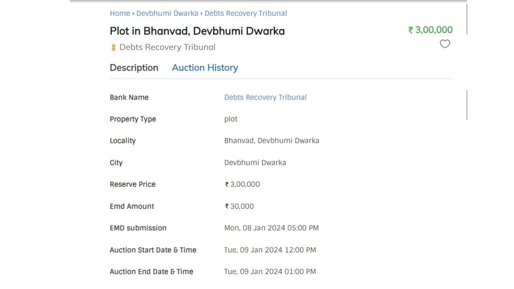514x289 pixels.
Task: Open Debts Recovery Tribunal breadcrumb link
Action: coord(246,13)
